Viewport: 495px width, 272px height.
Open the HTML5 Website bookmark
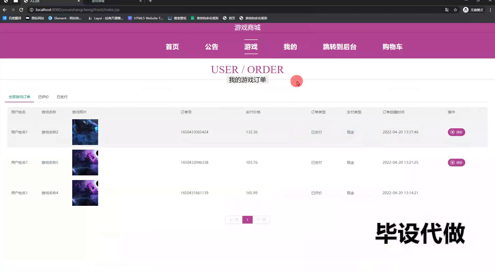pos(146,18)
